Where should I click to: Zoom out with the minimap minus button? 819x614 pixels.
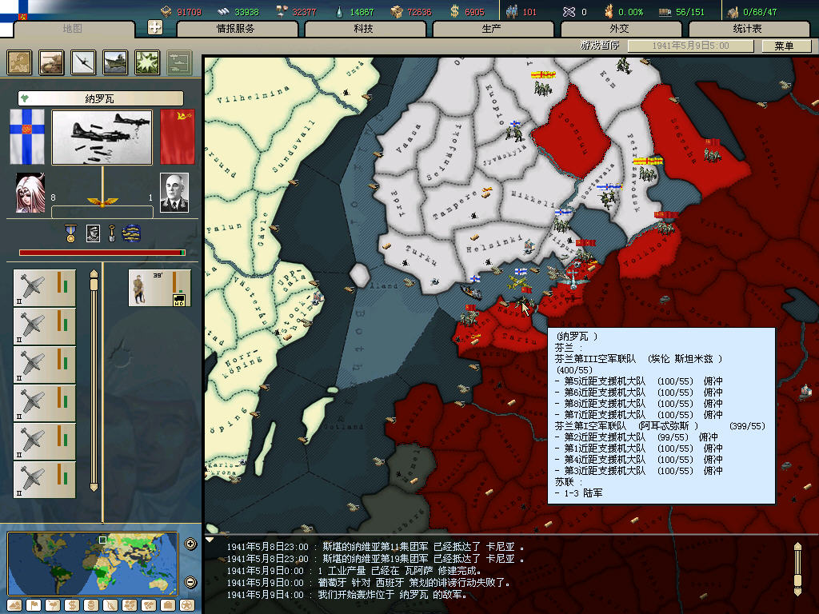(190, 582)
